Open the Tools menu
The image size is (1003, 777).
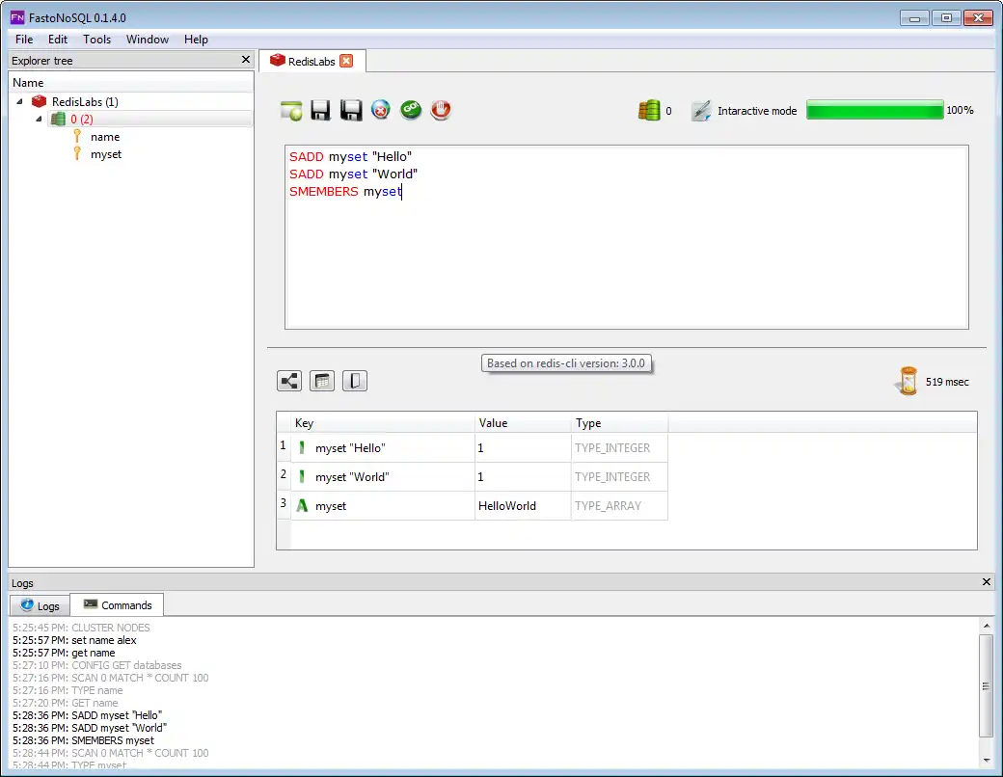pos(96,39)
